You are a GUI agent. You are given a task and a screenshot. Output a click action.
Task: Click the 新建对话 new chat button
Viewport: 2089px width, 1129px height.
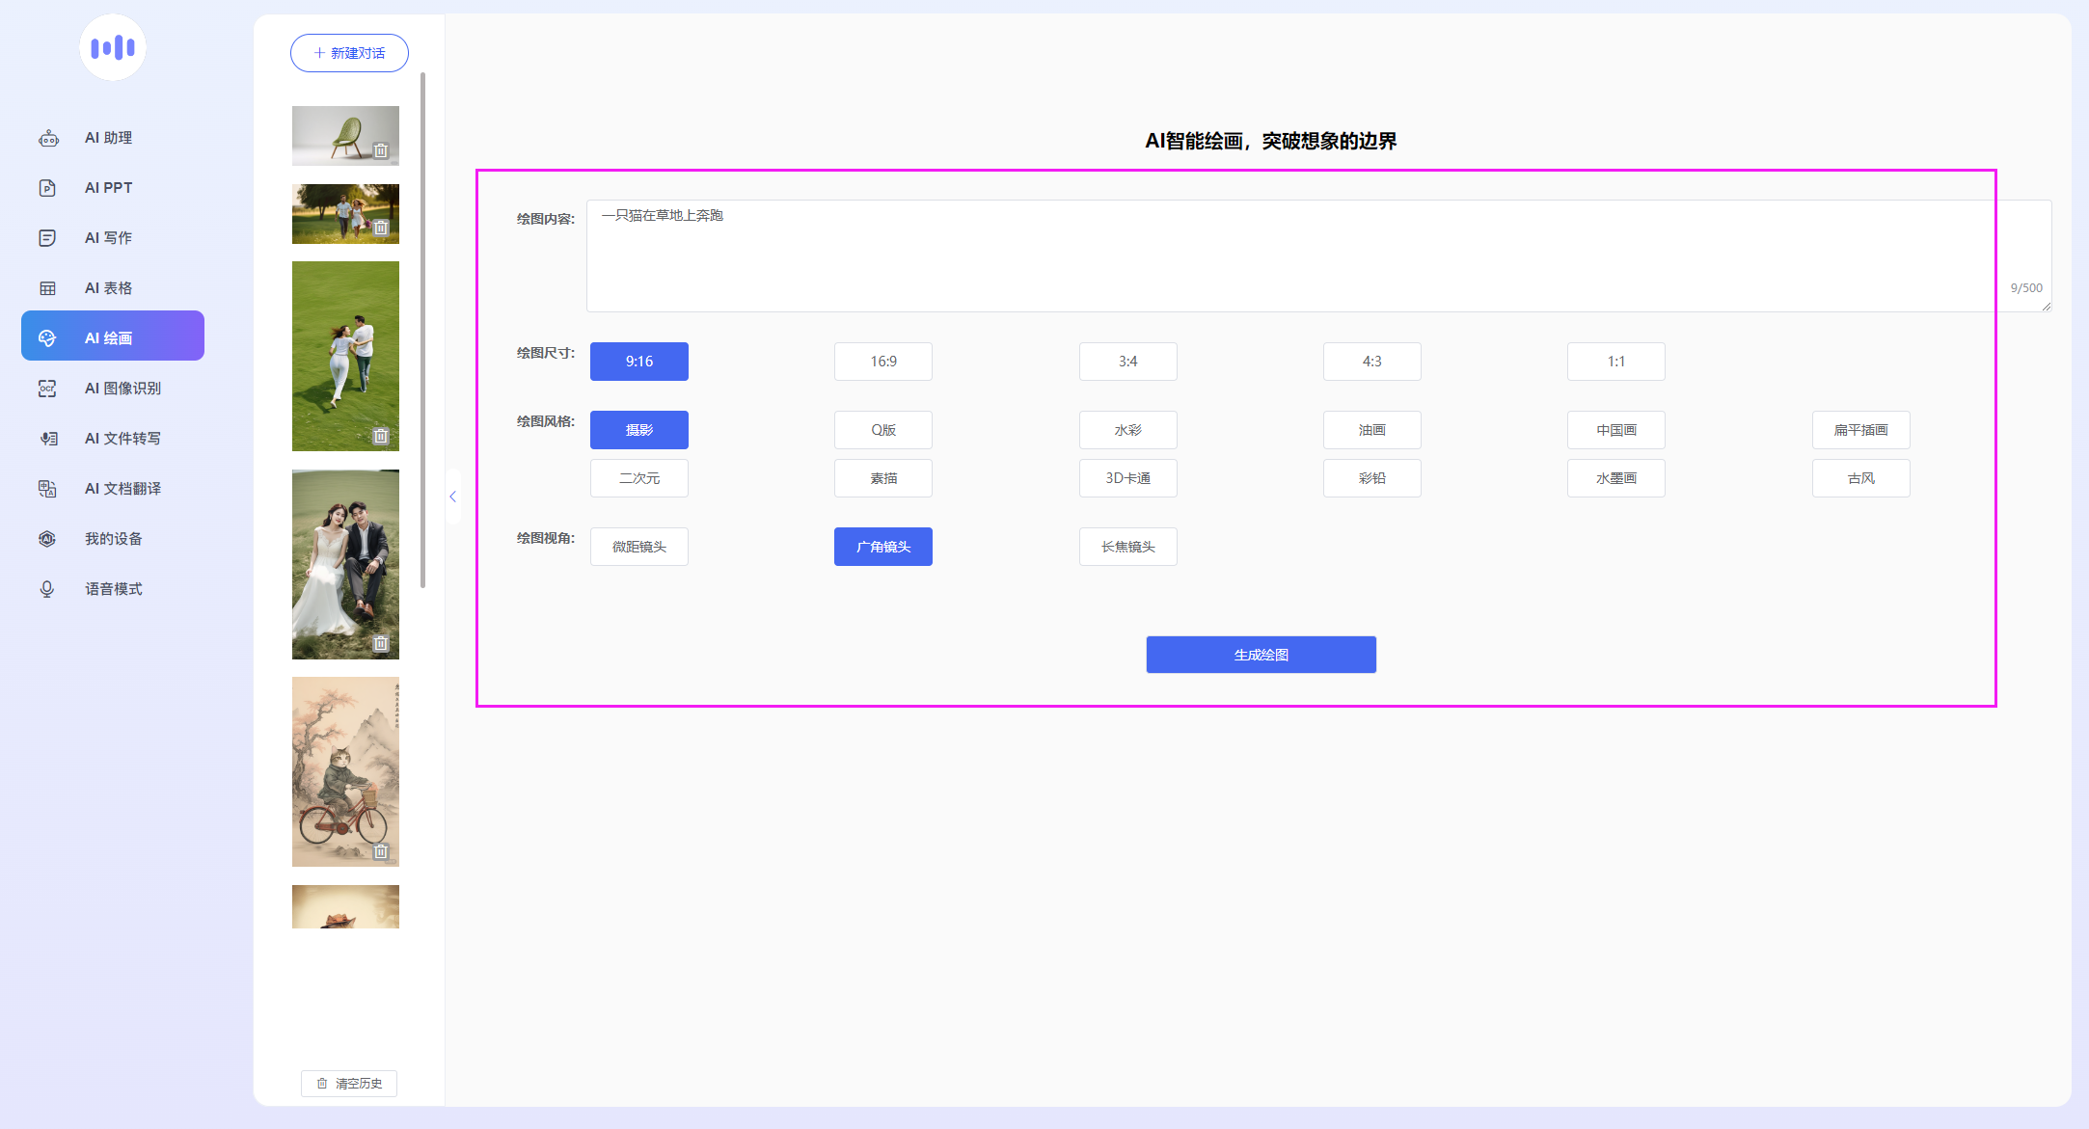tap(349, 53)
